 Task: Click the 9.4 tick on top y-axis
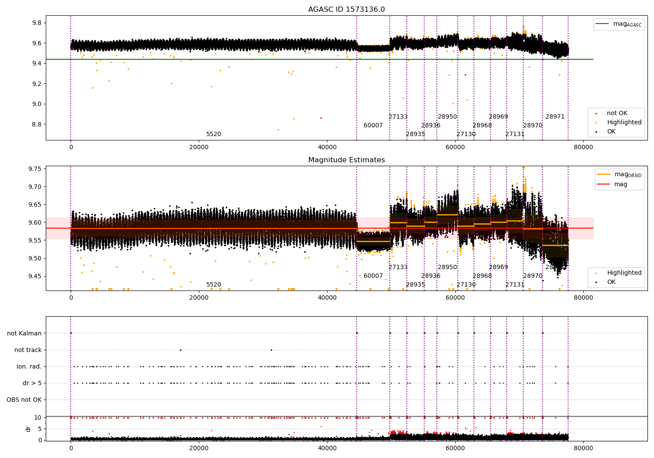[x=37, y=64]
